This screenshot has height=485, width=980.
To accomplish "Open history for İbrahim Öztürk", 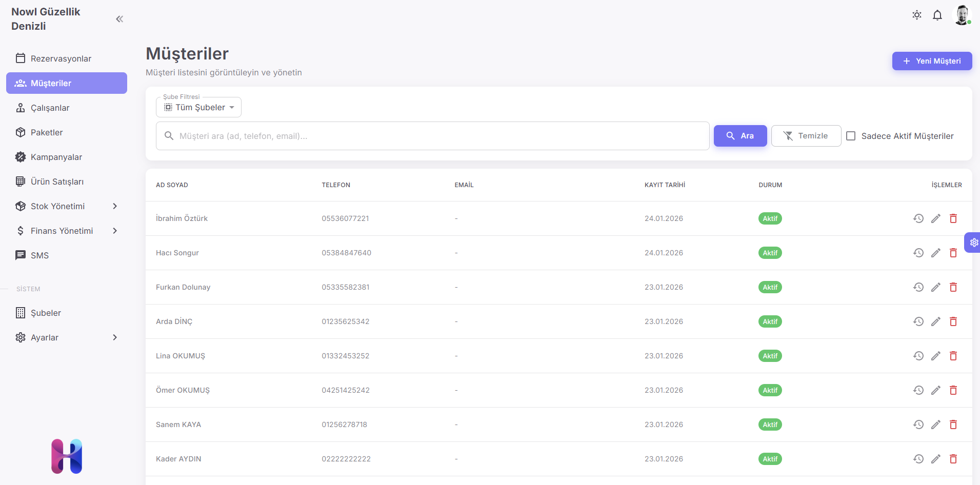I will pyautogui.click(x=918, y=218).
